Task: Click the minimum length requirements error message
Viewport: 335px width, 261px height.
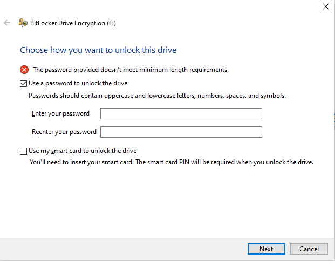Action: click(131, 70)
